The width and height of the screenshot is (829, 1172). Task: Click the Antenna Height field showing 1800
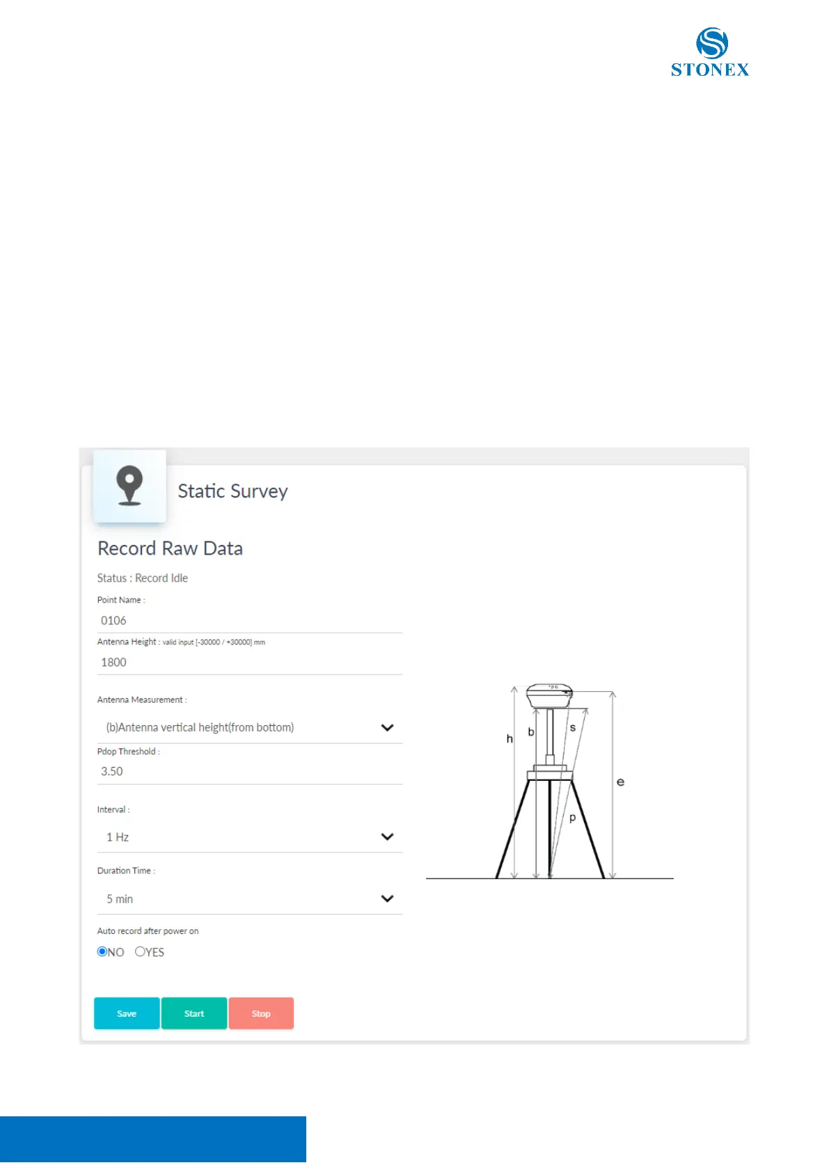[249, 662]
